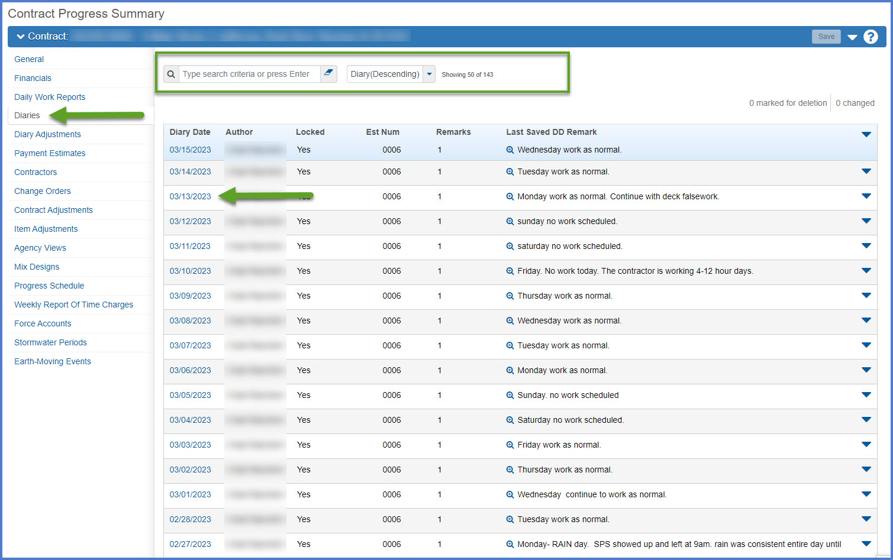Switch to Payment Estimates tab

tap(50, 153)
